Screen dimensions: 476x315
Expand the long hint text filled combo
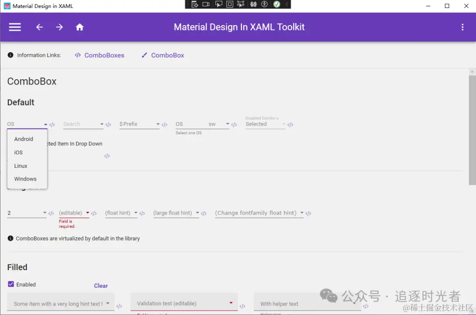108,303
